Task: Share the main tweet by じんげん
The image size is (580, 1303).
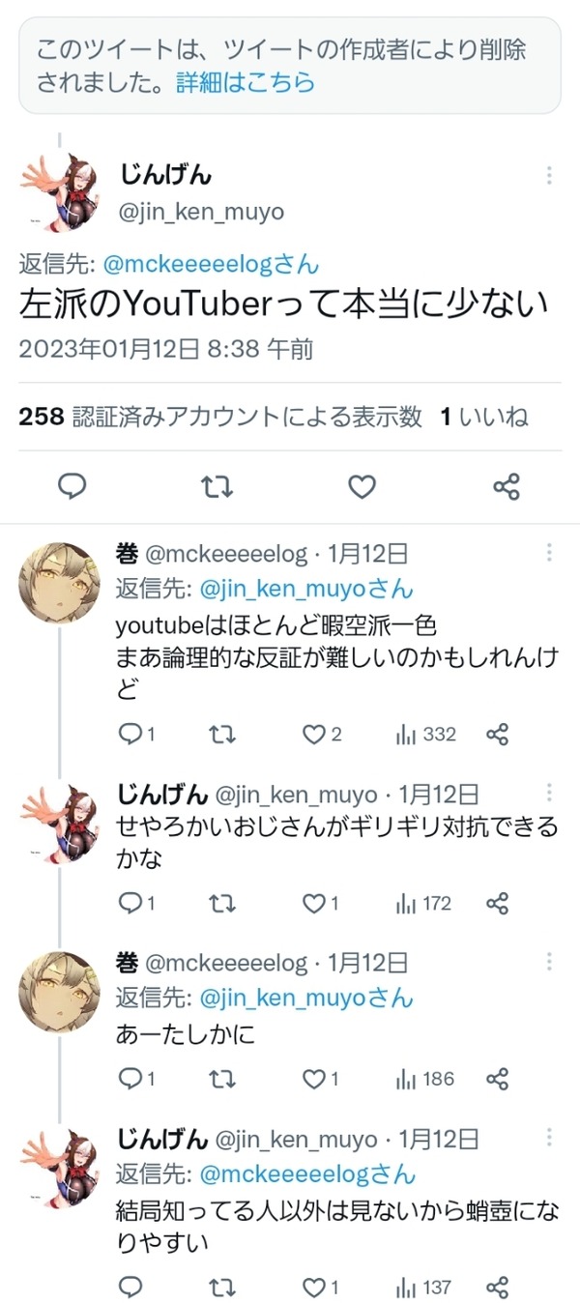Action: 507,487
